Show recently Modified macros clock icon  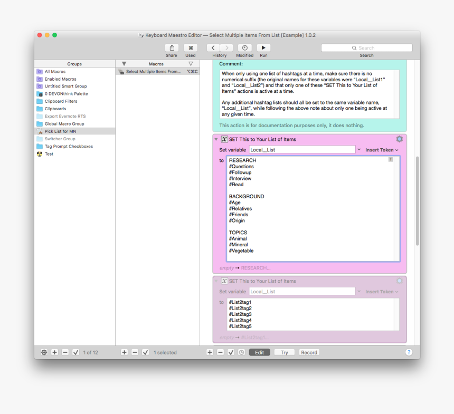coord(244,48)
